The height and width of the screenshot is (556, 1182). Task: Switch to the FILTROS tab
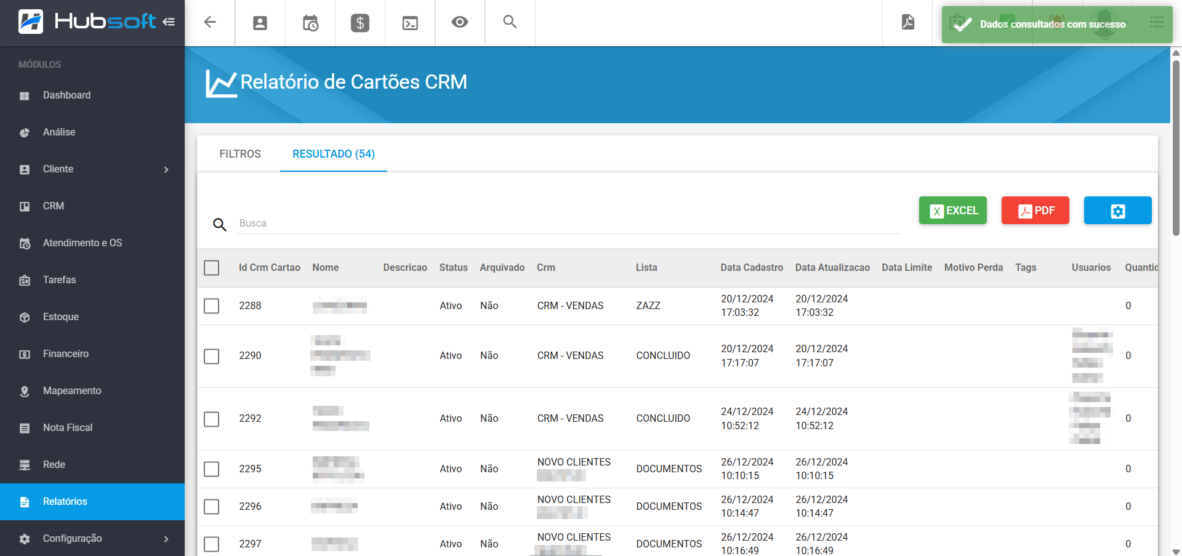240,154
